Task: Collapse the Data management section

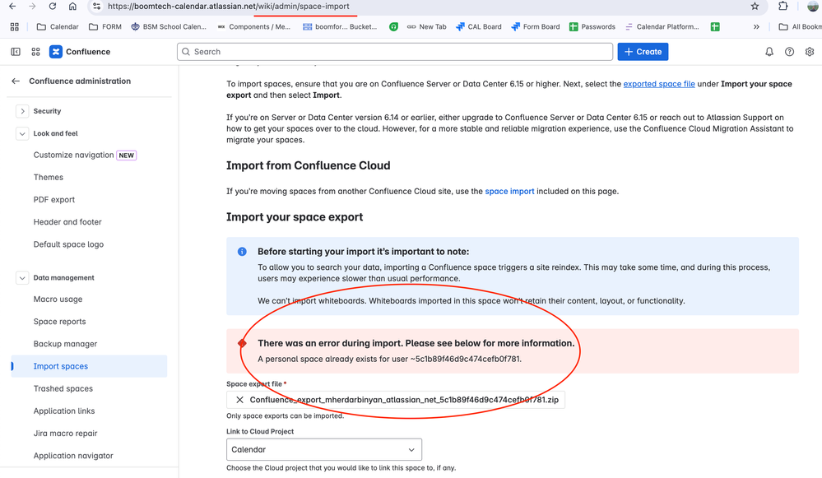Action: tap(22, 278)
